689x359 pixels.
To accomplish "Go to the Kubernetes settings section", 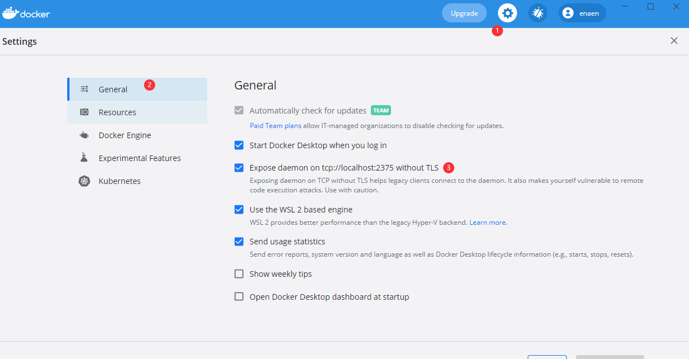I will [137, 181].
